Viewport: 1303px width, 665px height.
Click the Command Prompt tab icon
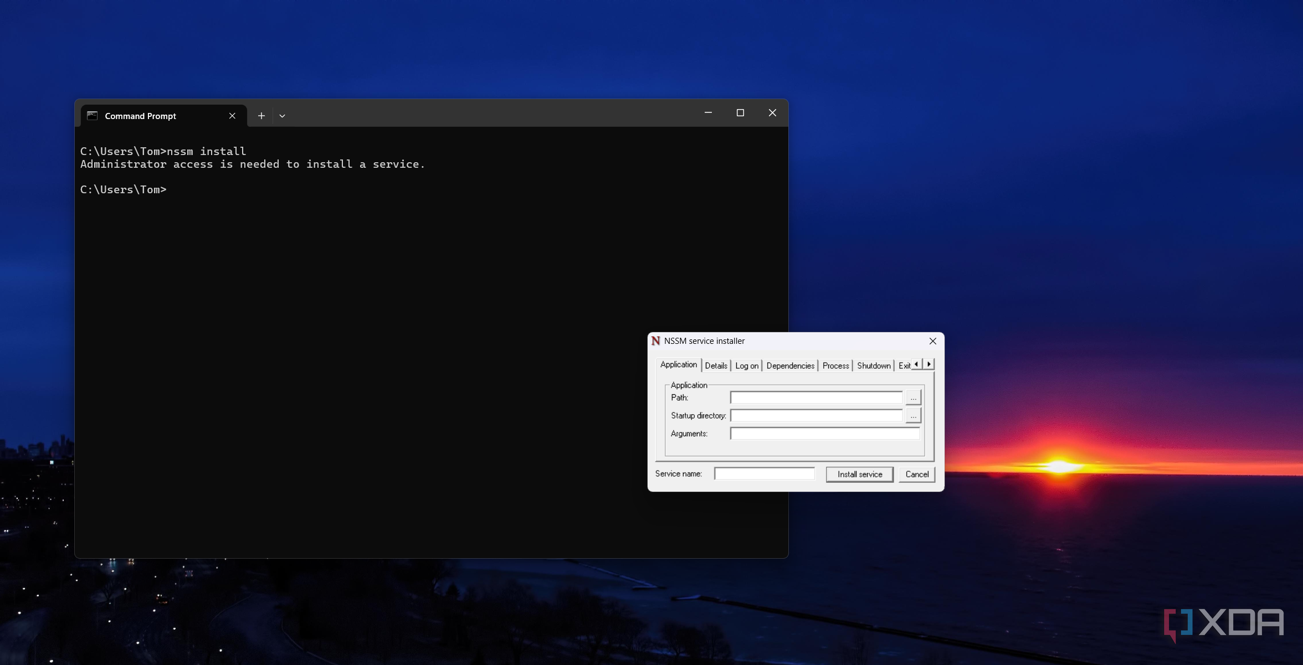pos(93,116)
